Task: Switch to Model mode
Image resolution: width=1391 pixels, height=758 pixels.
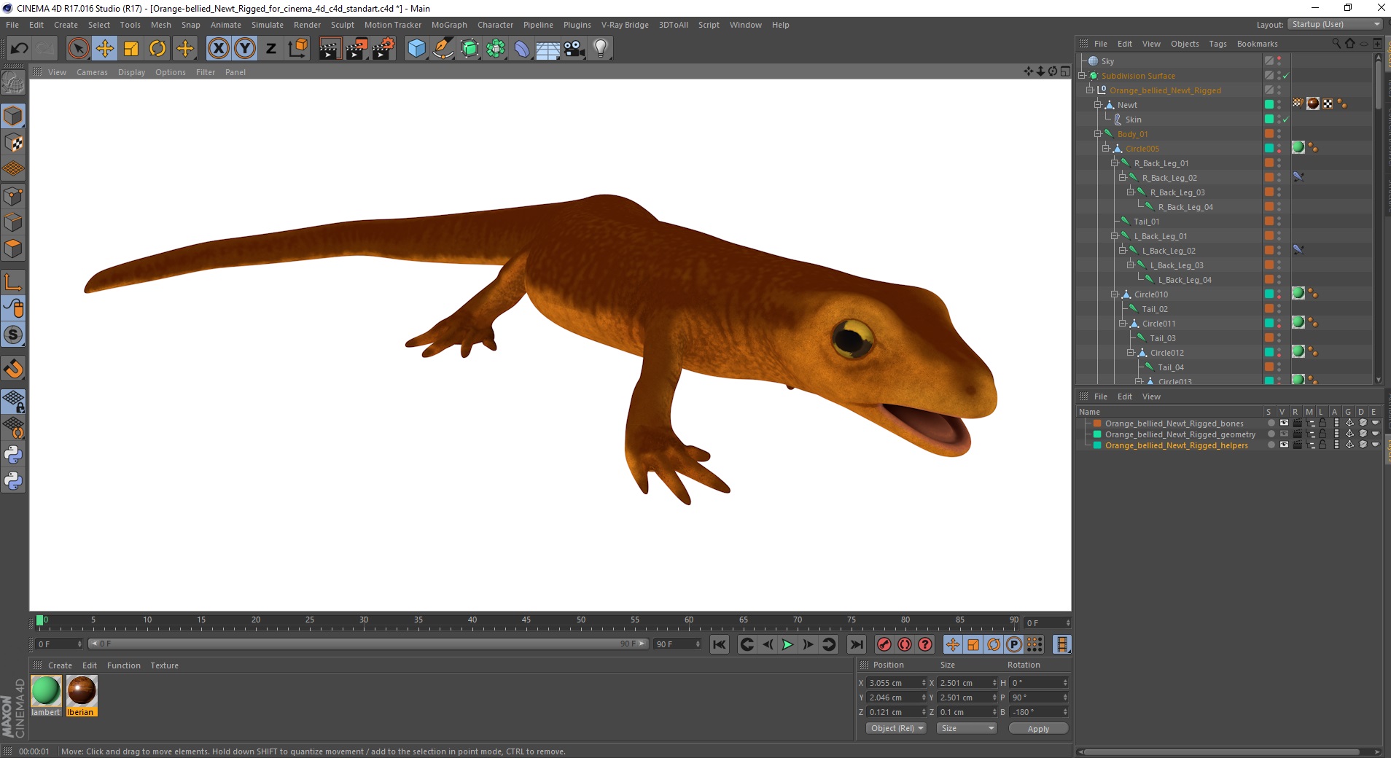Action: point(13,116)
